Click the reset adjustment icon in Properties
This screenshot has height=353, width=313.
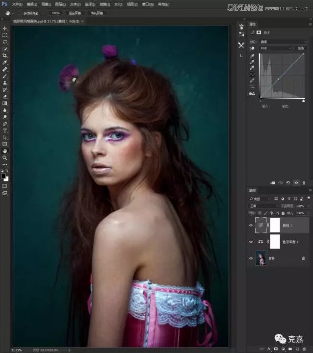[287, 182]
